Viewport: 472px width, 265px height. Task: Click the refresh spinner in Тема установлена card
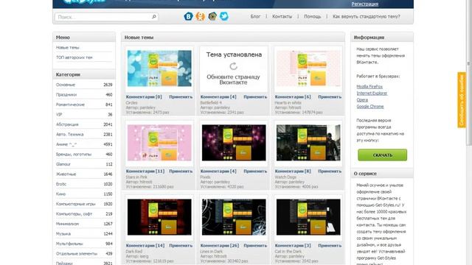point(233,66)
